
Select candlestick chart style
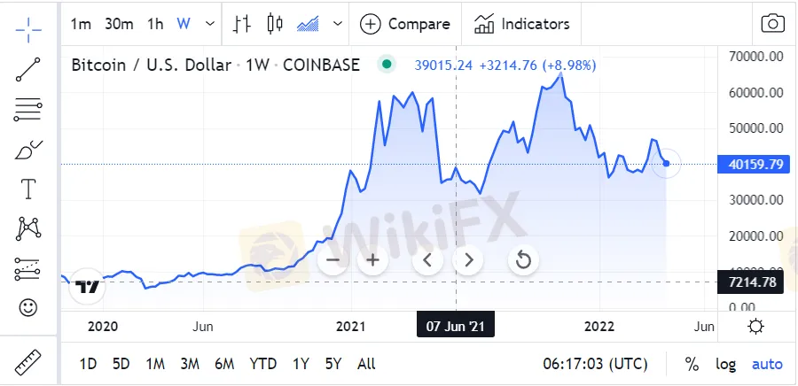pos(273,24)
